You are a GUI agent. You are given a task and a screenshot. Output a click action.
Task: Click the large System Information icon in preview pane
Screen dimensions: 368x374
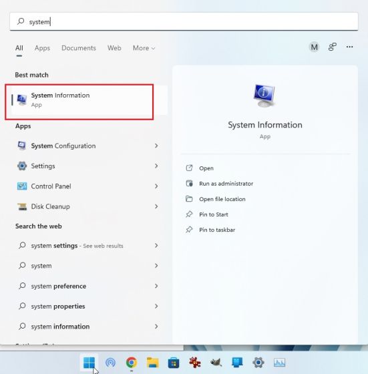264,96
